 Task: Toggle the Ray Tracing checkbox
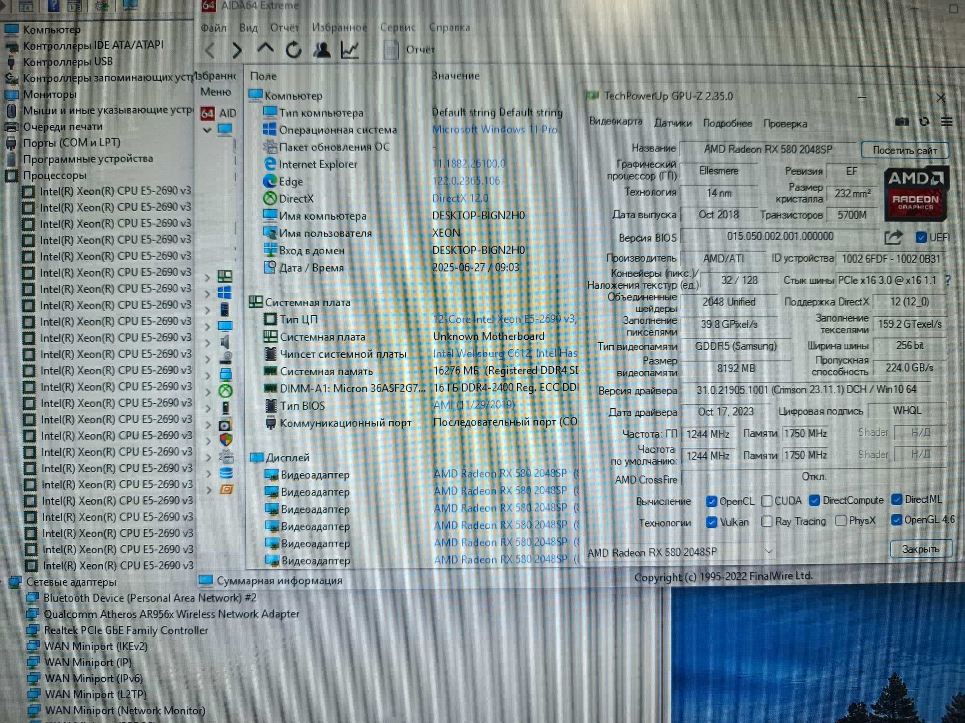766,522
